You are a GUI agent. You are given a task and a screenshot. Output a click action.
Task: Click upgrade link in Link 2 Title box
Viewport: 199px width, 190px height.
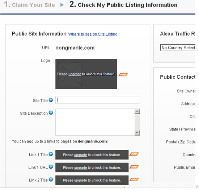(80, 180)
